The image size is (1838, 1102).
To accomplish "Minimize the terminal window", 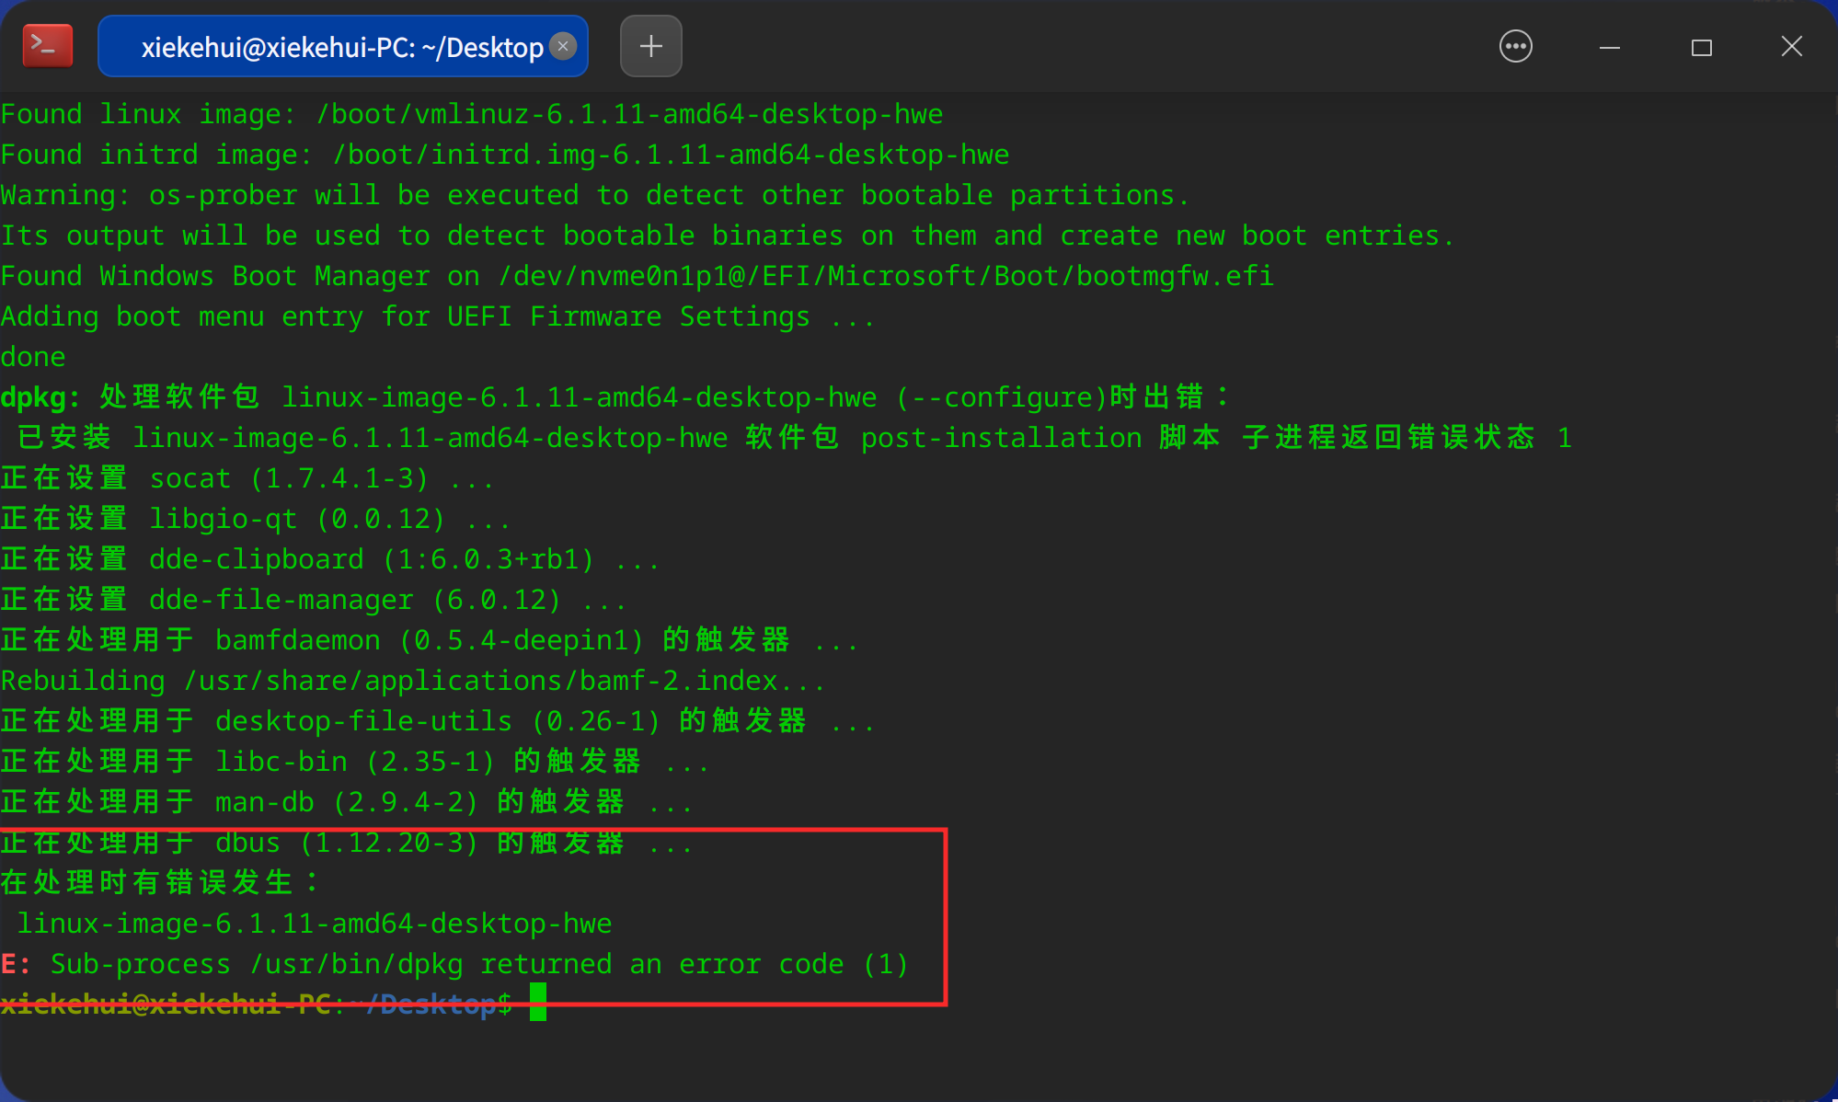I will click(1609, 46).
